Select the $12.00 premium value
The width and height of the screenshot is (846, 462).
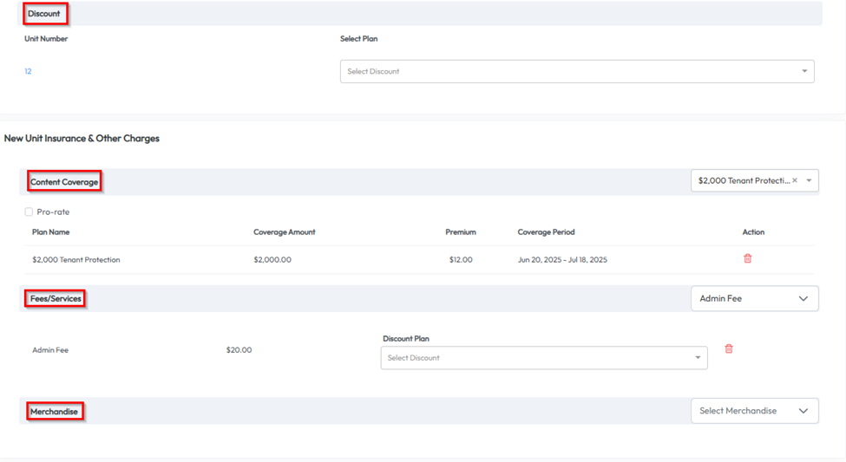pyautogui.click(x=461, y=259)
